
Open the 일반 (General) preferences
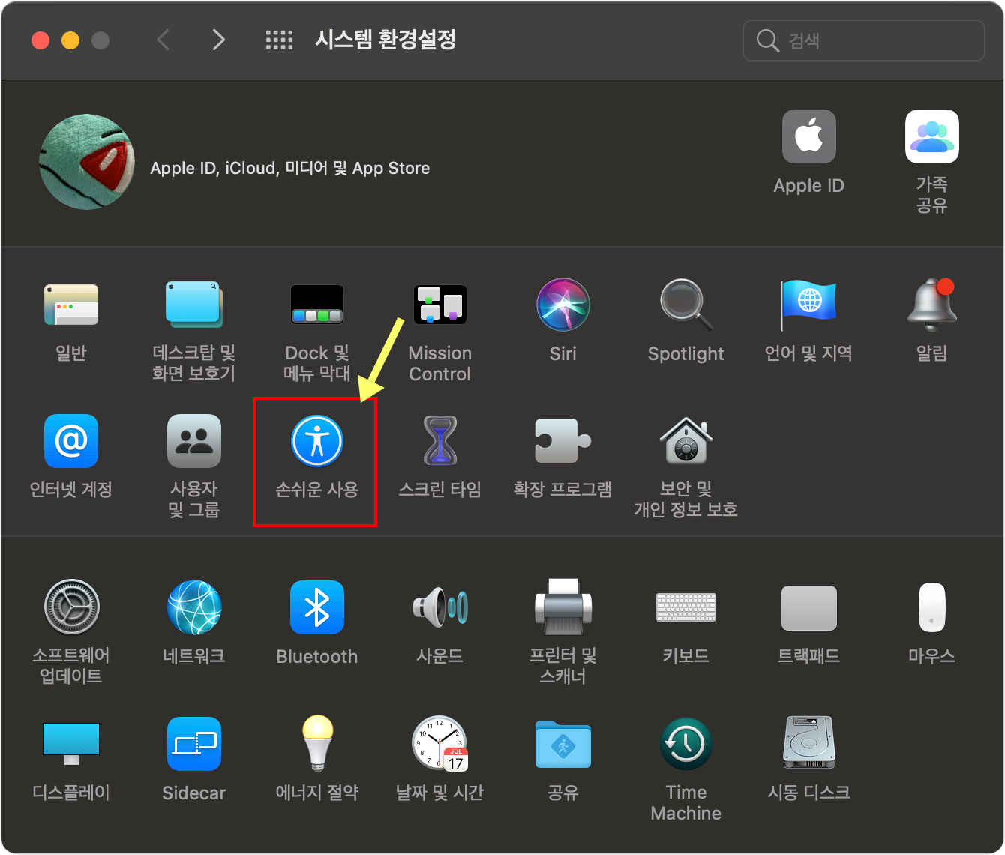click(x=71, y=304)
